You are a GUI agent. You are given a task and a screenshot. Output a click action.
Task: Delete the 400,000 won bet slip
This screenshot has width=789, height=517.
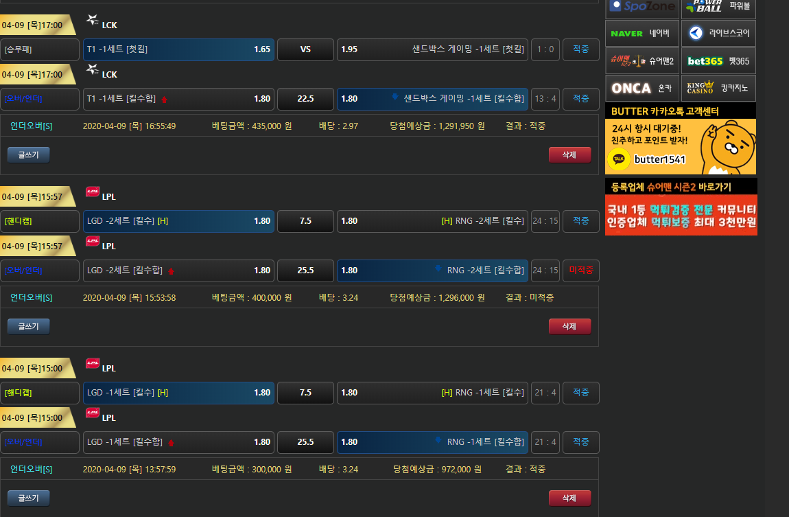click(569, 326)
